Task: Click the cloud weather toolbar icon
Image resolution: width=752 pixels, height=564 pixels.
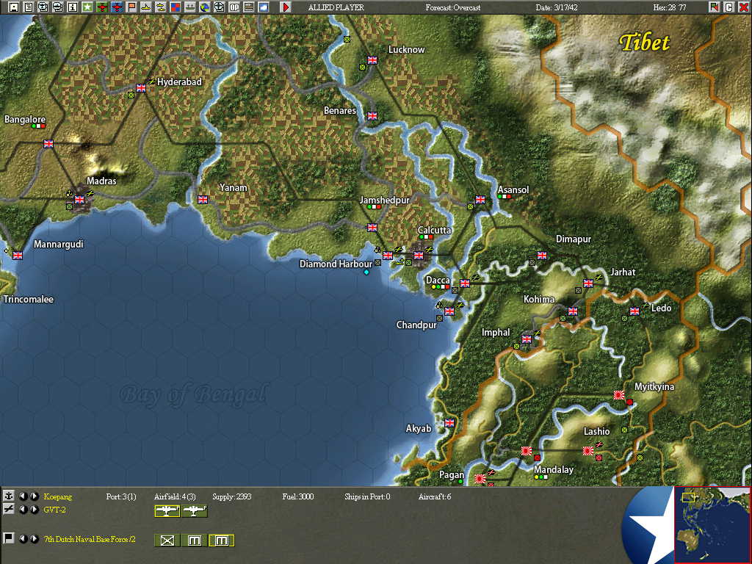Action: pos(264,7)
